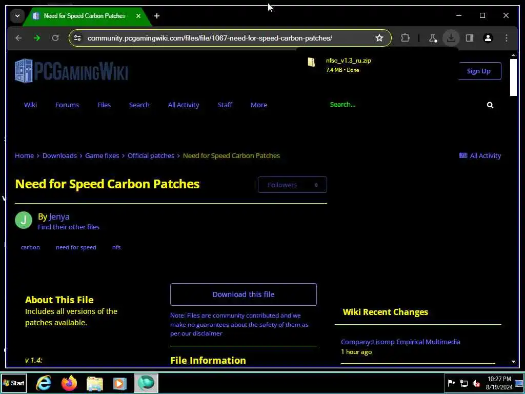Open a new browser tab

[157, 16]
